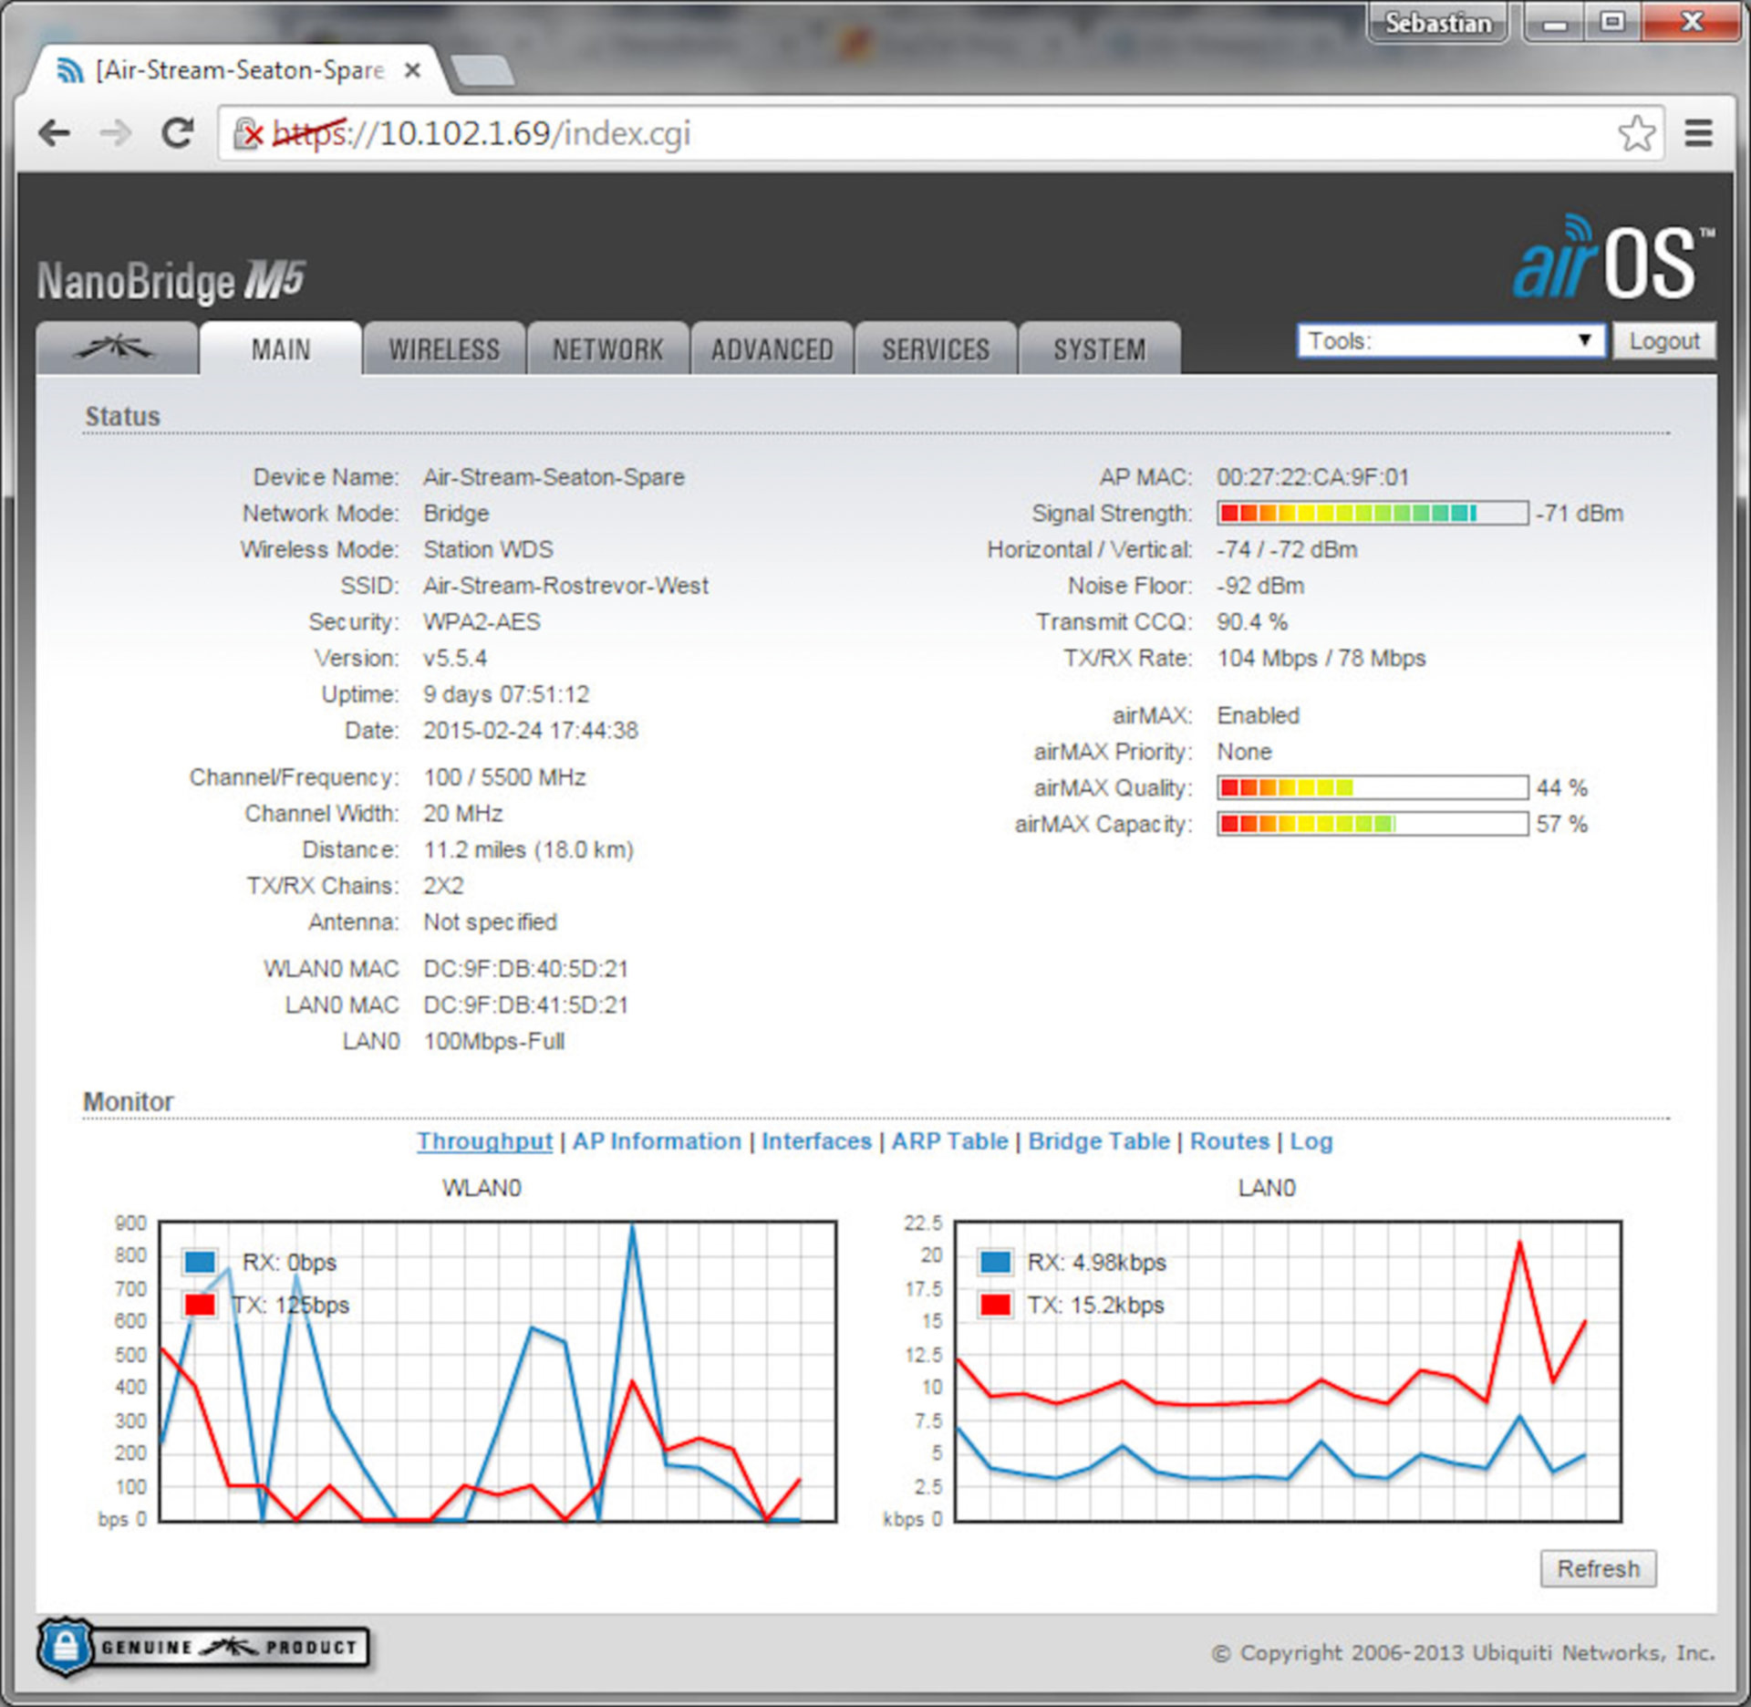Click the Sebastian profile button
This screenshot has height=1707, width=1751.
point(1437,23)
